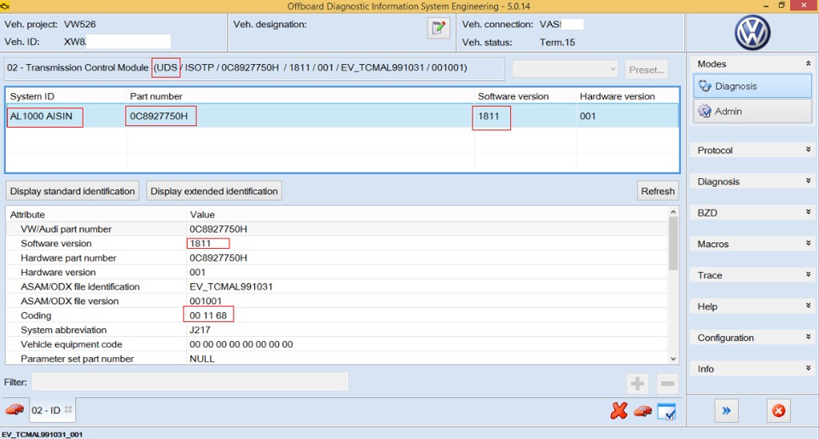The image size is (819, 439).
Task: Click the minus filter button
Action: pos(667,384)
